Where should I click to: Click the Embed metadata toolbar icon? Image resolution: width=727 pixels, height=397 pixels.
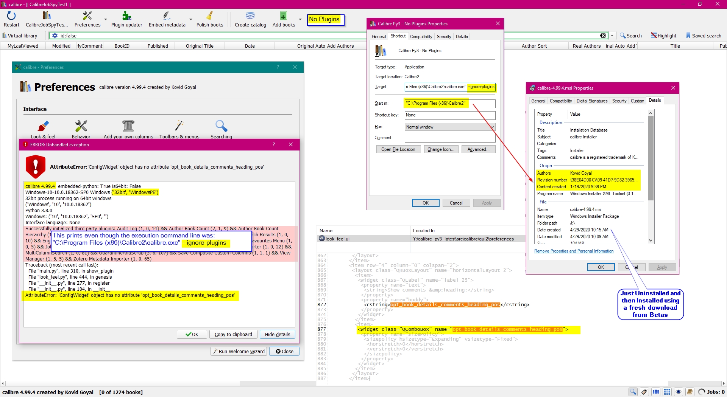coord(167,19)
